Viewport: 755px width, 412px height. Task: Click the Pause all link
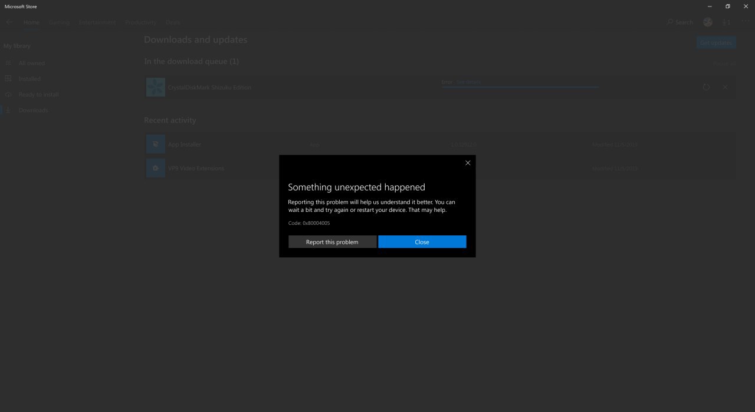(x=724, y=64)
